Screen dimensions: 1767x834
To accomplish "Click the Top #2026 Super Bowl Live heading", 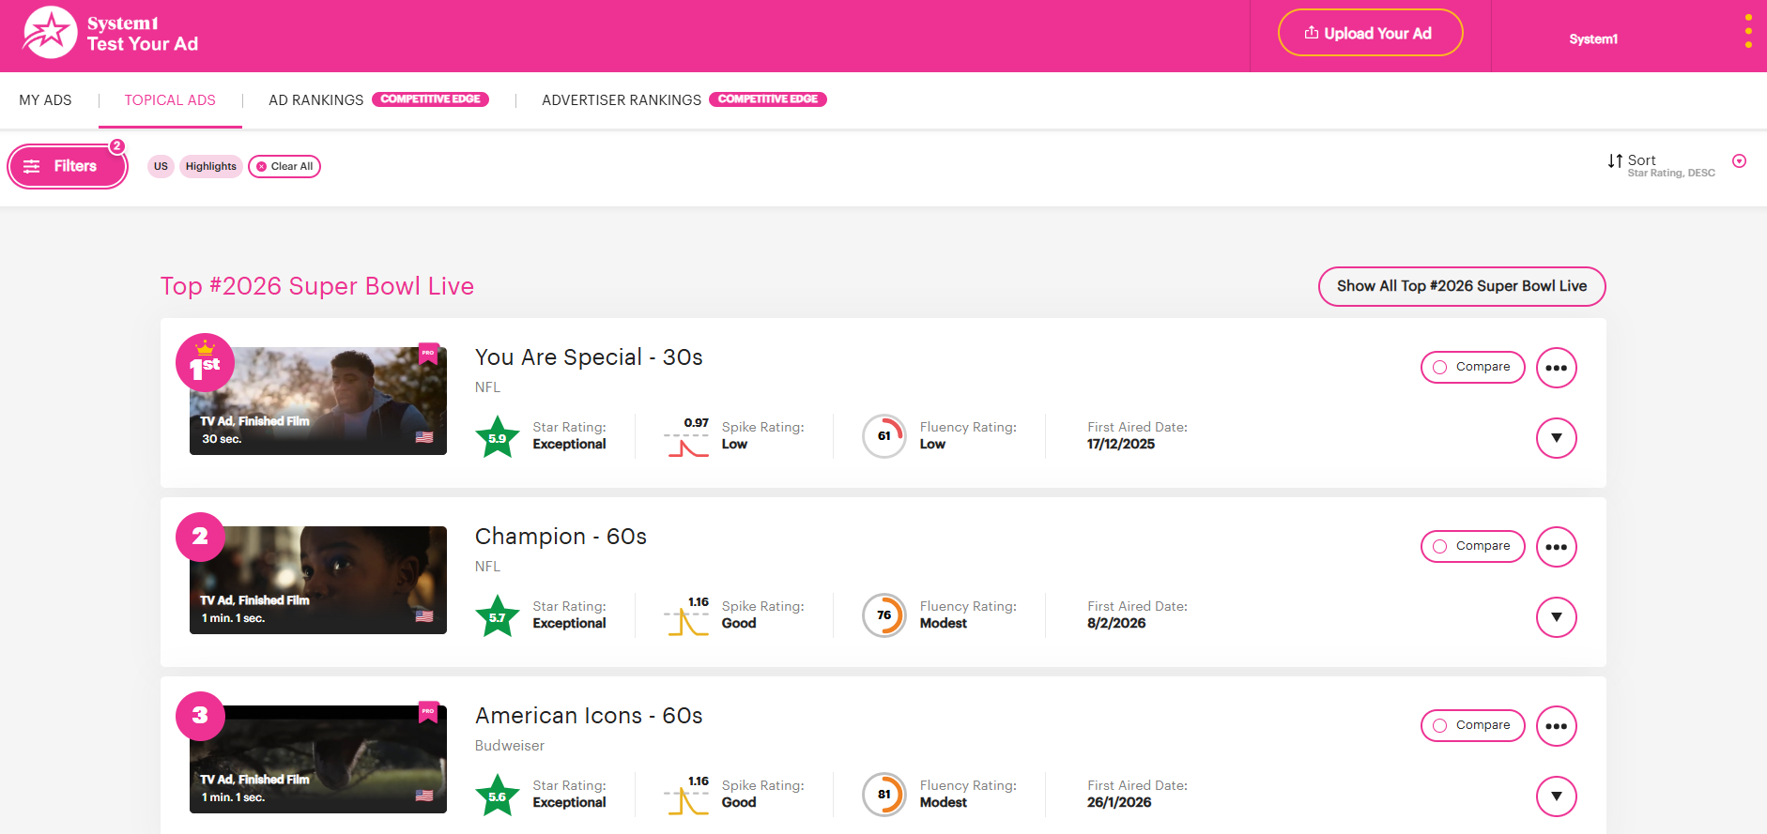I will tap(317, 286).
